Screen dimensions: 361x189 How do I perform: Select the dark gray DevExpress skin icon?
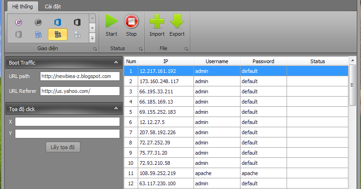click(x=38, y=22)
